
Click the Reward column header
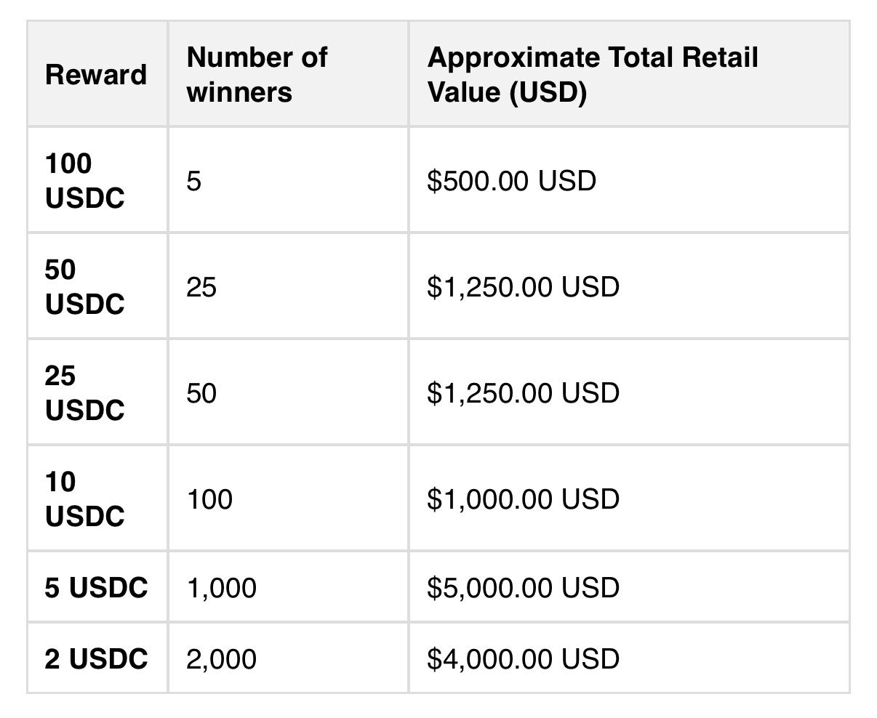(x=96, y=75)
